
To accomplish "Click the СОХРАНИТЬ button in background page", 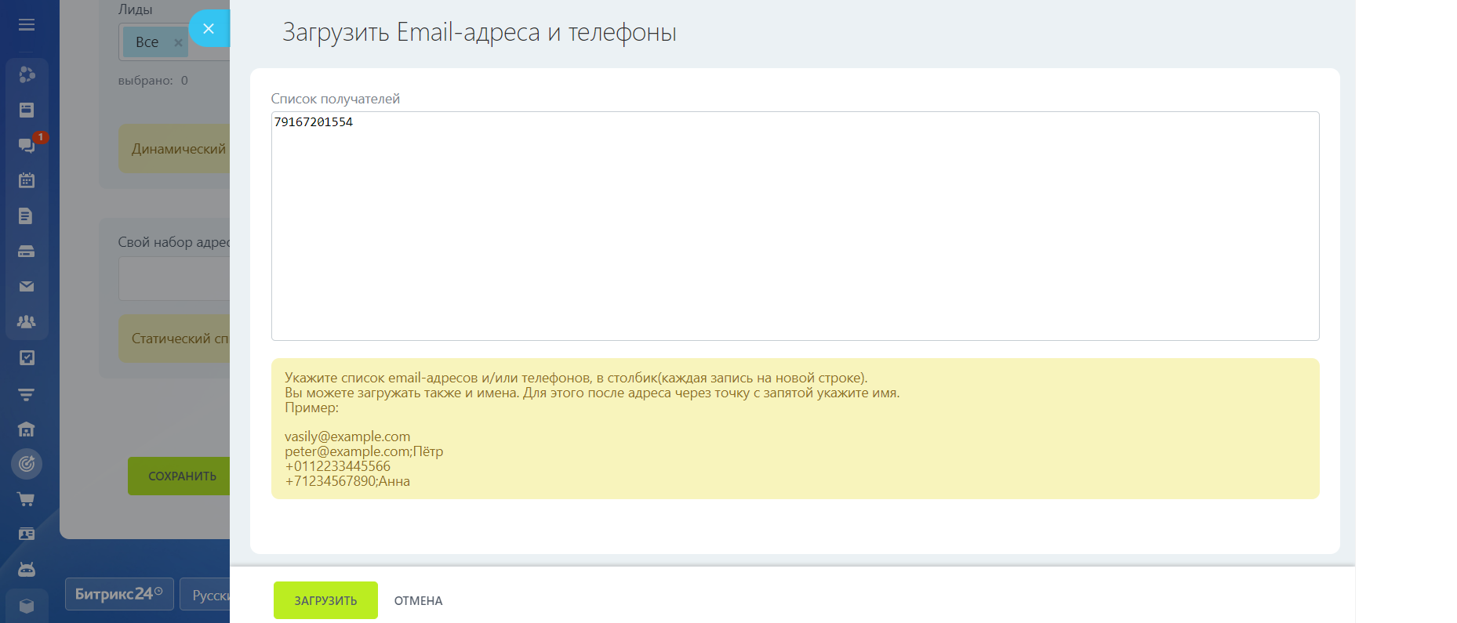I will [179, 476].
